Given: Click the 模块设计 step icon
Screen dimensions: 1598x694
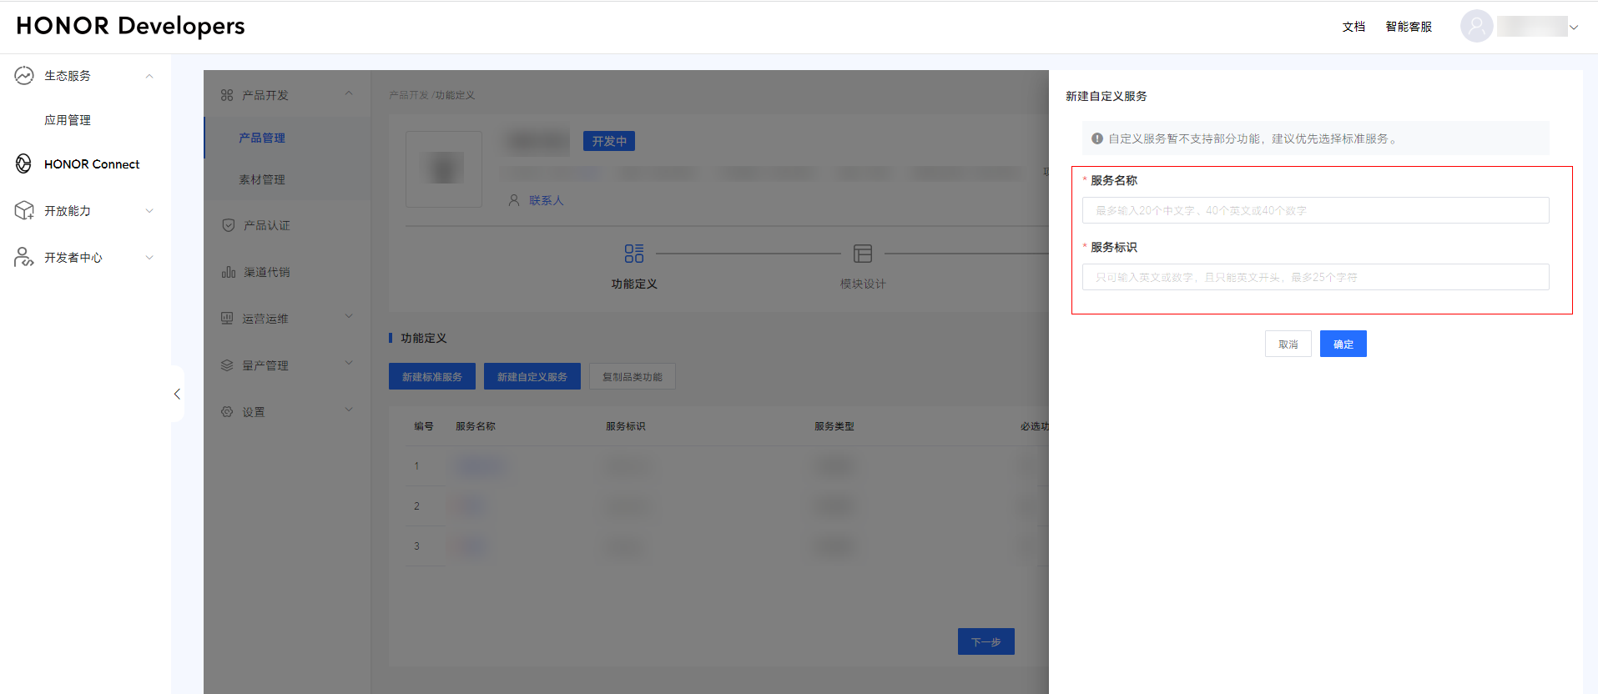Looking at the screenshot, I should [863, 253].
